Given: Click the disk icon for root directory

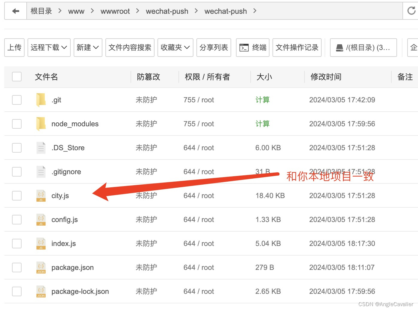Looking at the screenshot, I should pyautogui.click(x=340, y=48).
